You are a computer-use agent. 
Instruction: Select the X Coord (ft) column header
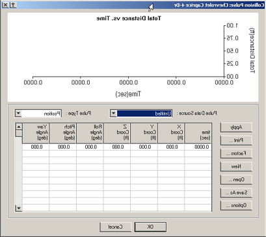point(171,133)
